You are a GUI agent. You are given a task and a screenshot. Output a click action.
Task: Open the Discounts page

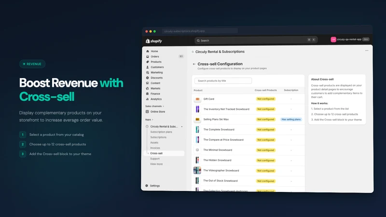pos(156,78)
